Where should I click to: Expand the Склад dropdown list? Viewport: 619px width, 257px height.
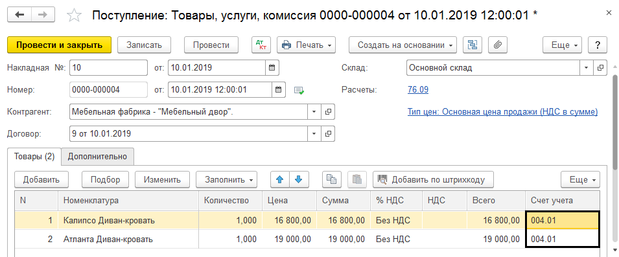pyautogui.click(x=587, y=67)
